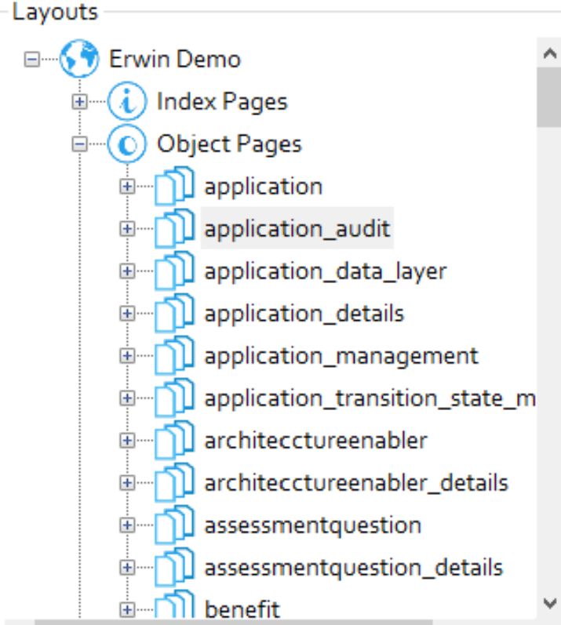Viewport: 561px width, 625px height.
Task: Click the benefit pages icon
Action: [x=175, y=605]
